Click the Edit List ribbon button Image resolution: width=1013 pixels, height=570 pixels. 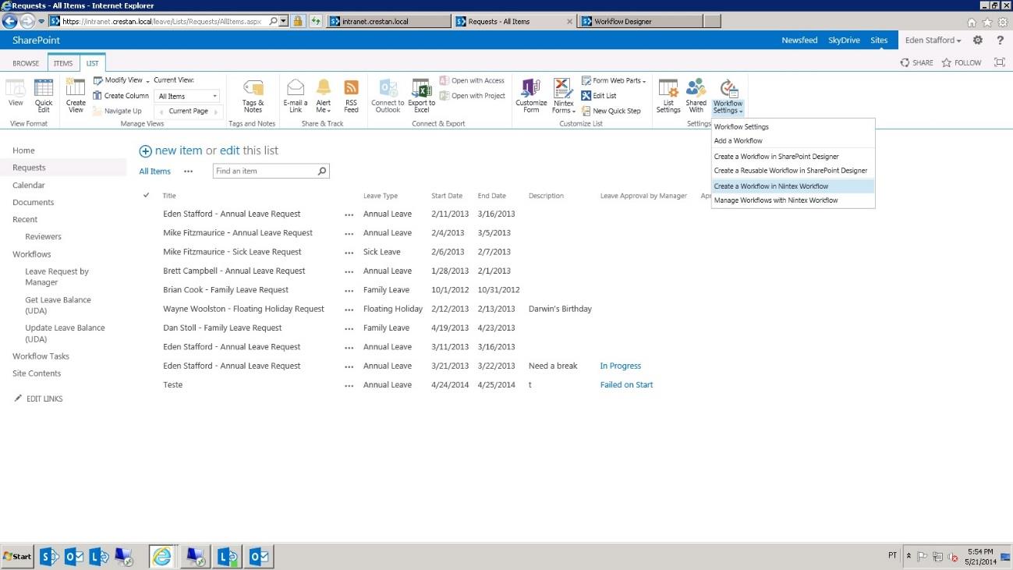(x=599, y=96)
